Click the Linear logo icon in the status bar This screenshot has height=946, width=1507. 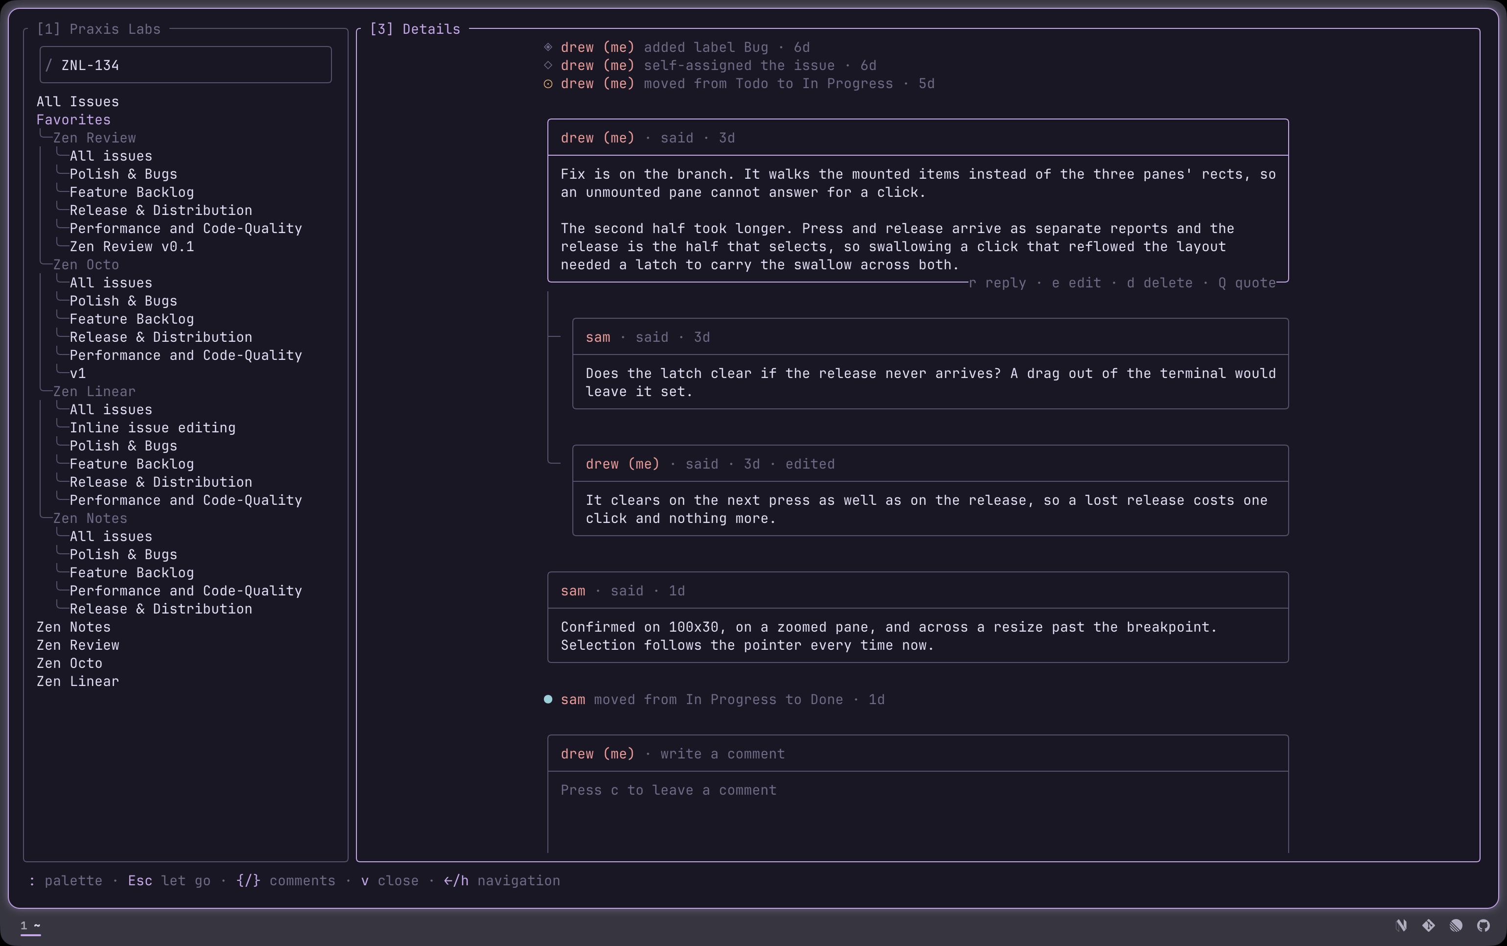[1457, 925]
